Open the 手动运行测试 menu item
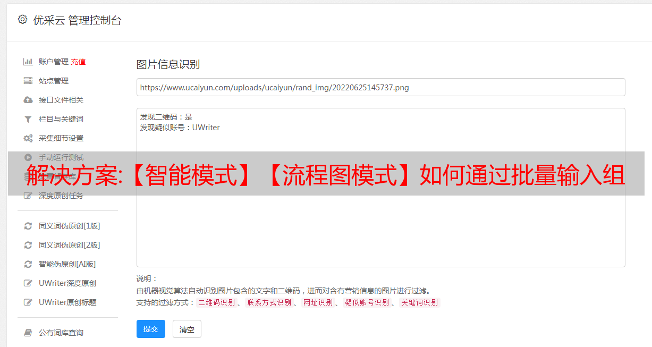The width and height of the screenshot is (652, 347). (x=61, y=157)
